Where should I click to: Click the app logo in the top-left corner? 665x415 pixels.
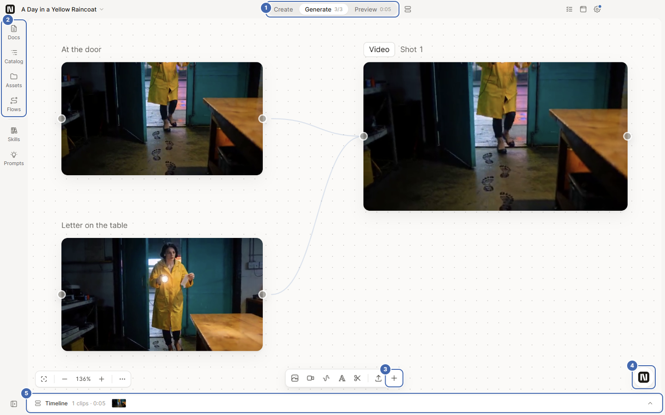click(x=10, y=9)
